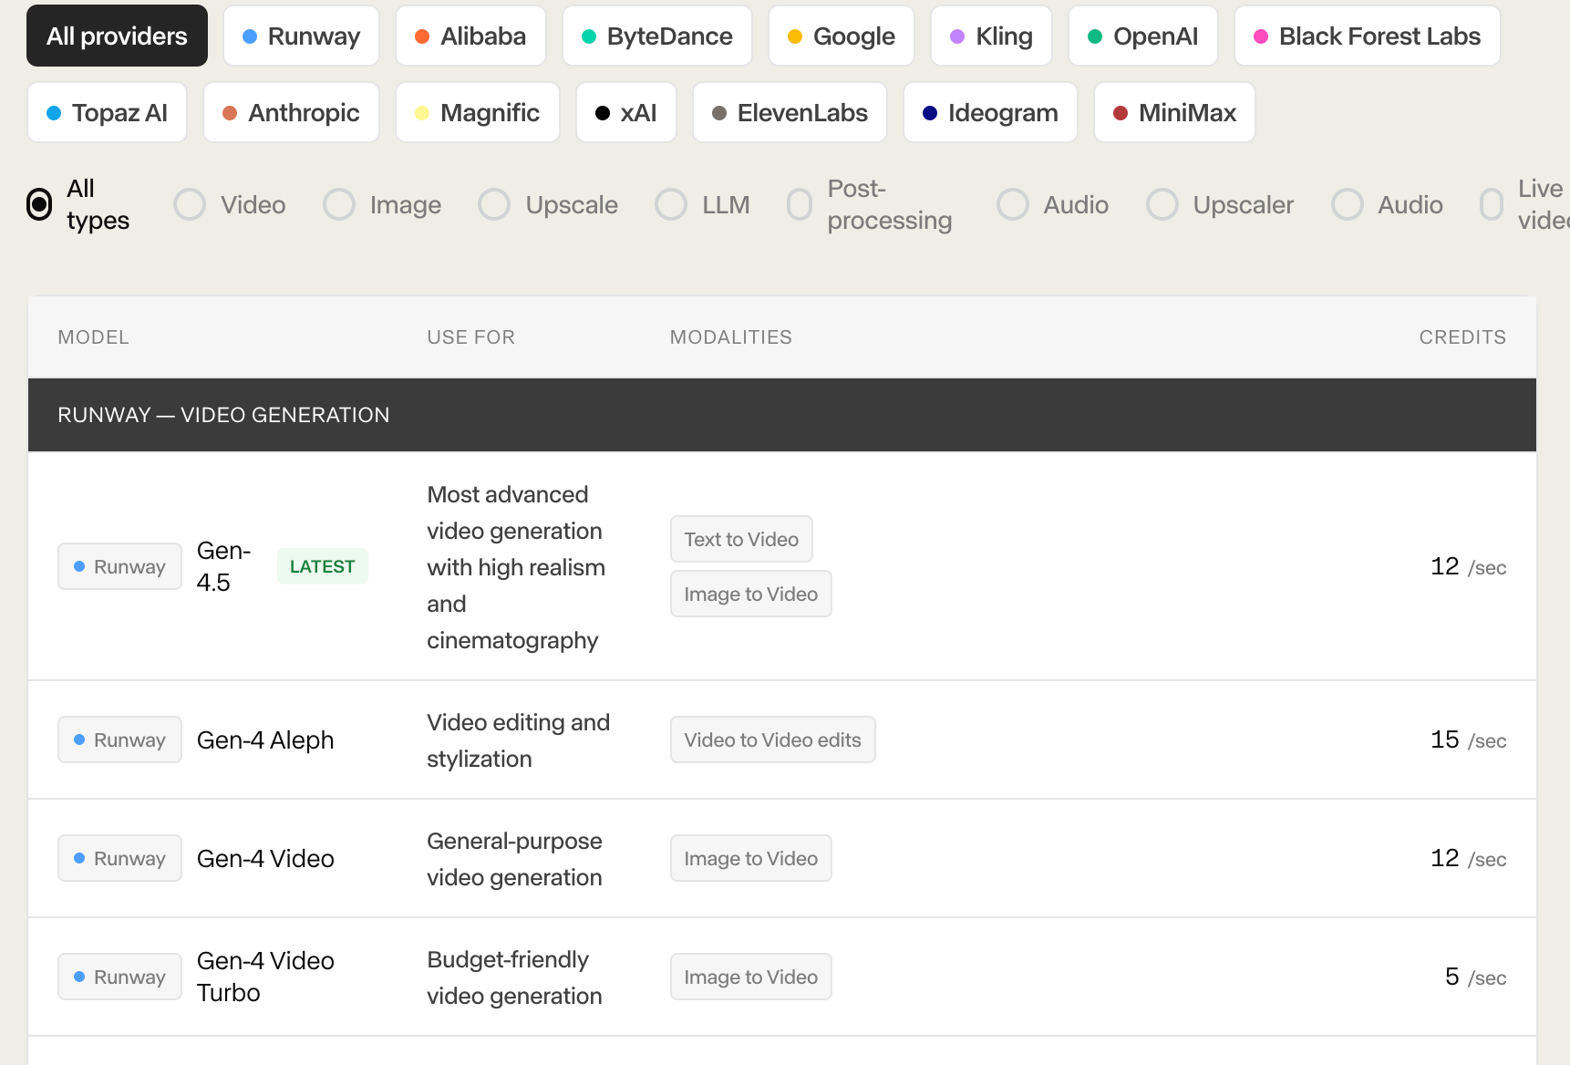The height and width of the screenshot is (1065, 1570).
Task: Pick the Magnific provider chip
Action: (478, 113)
